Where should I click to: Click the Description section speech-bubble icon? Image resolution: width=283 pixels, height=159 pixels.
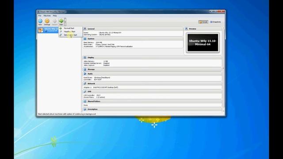(x=85, y=109)
